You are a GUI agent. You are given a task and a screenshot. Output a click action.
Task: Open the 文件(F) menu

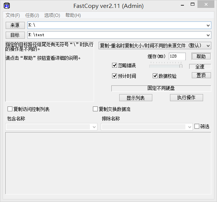point(12,15)
